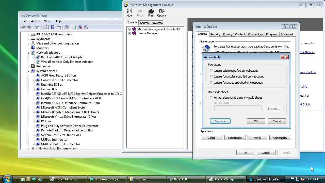Click the home page house icon in Internet Options
The height and width of the screenshot is (183, 325).
[206, 48]
